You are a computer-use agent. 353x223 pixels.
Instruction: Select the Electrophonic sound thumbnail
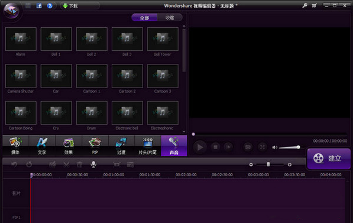click(x=163, y=113)
